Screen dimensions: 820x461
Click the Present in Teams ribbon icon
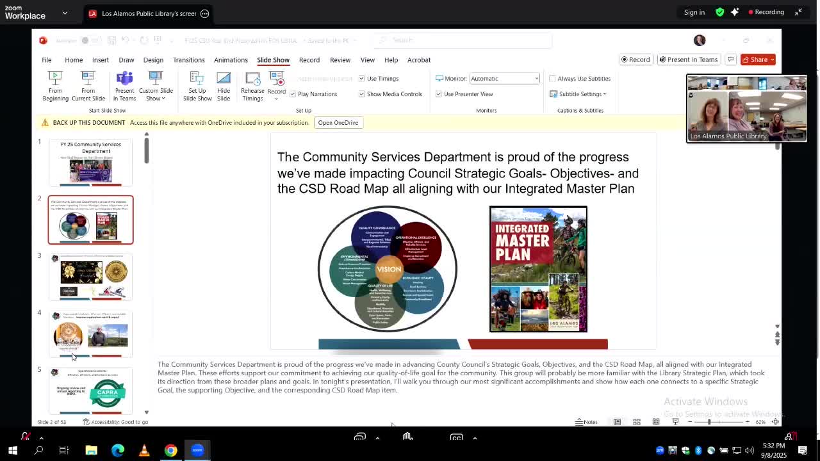(x=124, y=86)
